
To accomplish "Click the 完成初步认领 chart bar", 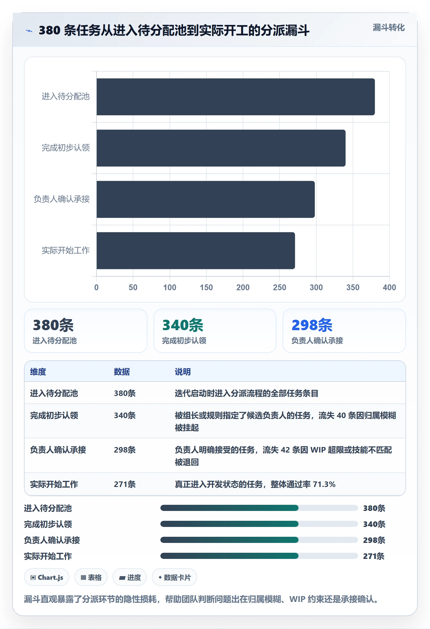I will 221,148.
